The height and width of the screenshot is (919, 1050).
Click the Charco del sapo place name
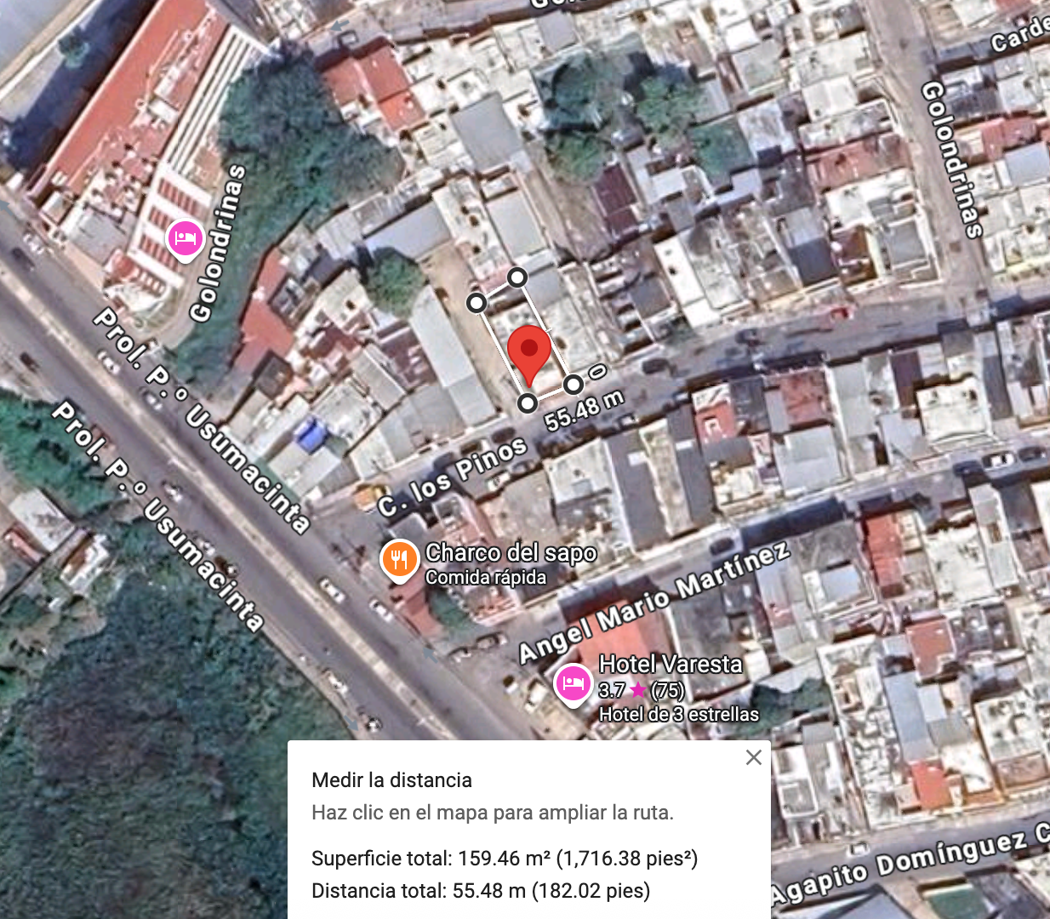[x=511, y=552]
